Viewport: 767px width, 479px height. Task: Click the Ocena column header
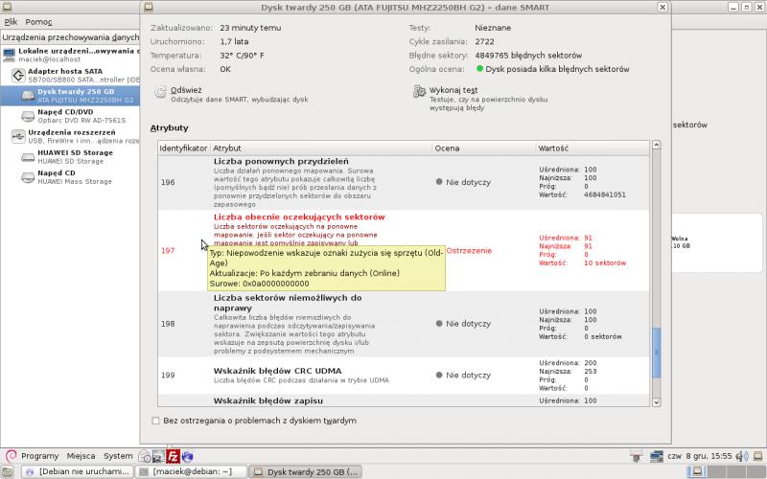(x=447, y=148)
